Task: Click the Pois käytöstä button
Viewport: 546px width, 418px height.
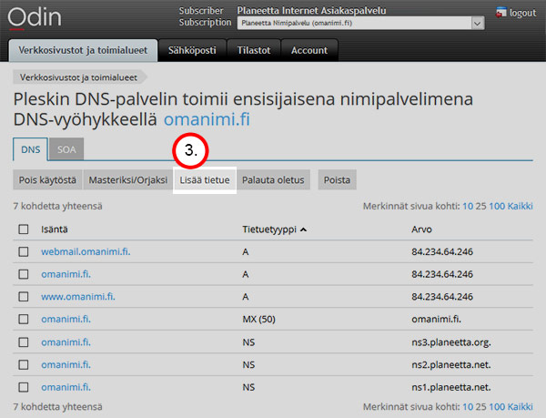Action: click(47, 180)
